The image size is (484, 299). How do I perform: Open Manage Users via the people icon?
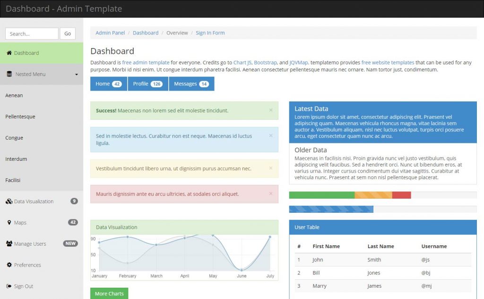[9, 243]
